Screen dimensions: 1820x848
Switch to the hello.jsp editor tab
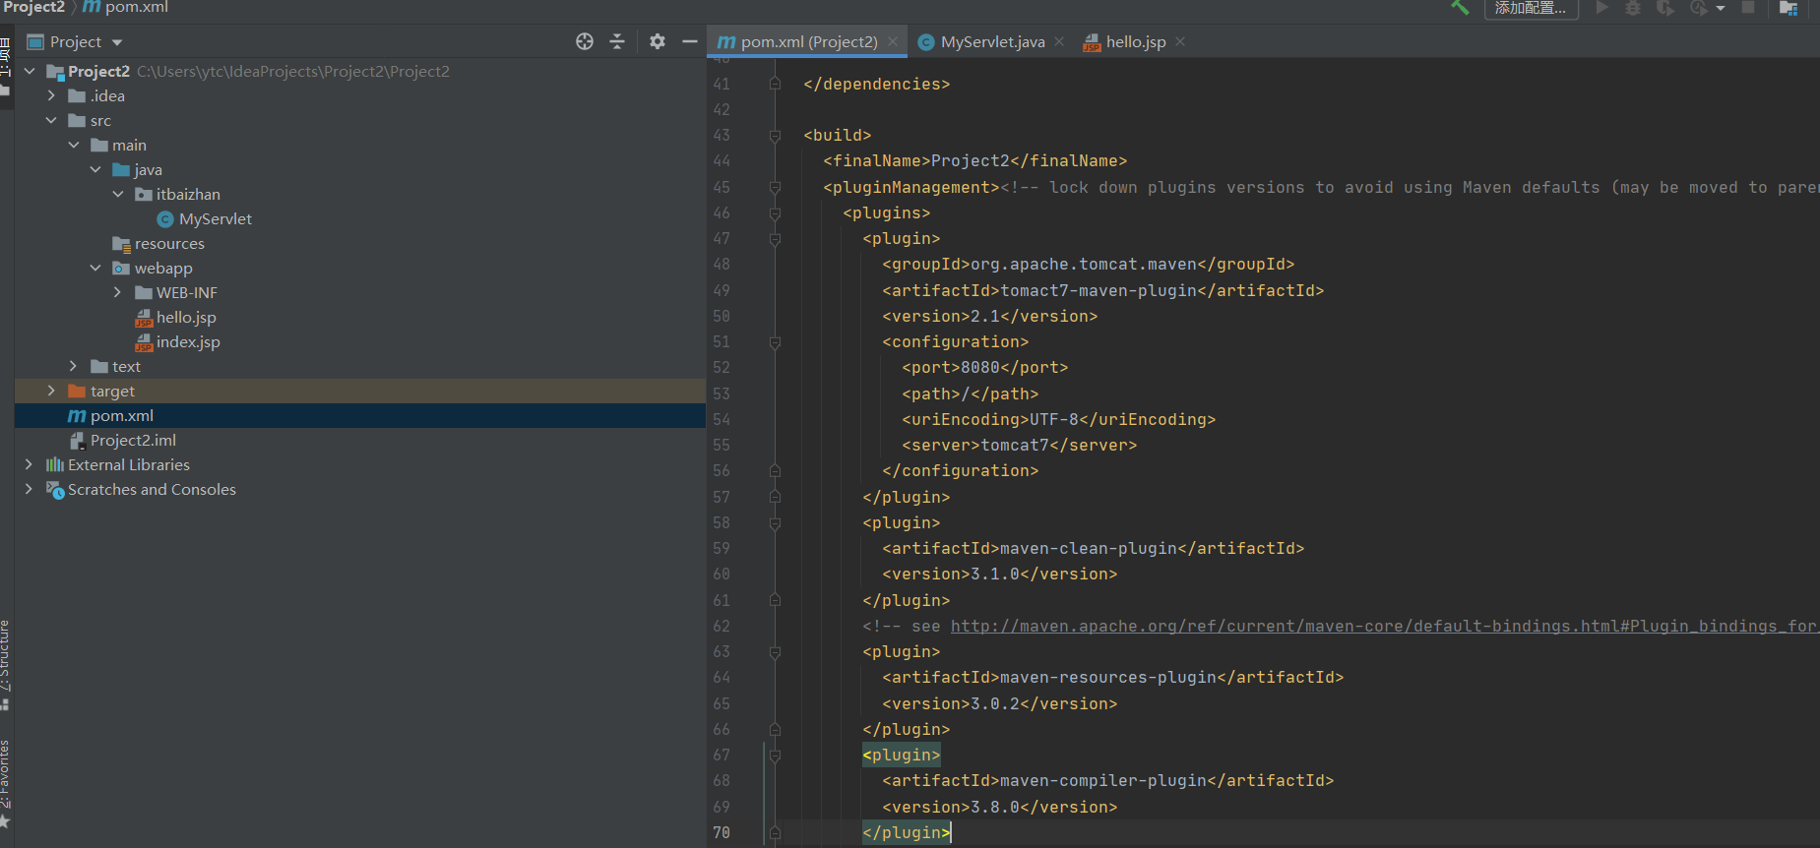tap(1136, 41)
